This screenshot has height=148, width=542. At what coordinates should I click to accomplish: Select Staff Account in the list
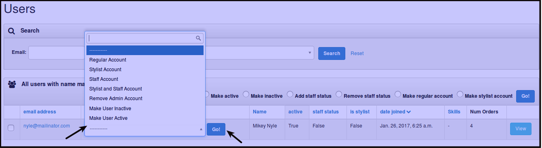click(x=145, y=79)
